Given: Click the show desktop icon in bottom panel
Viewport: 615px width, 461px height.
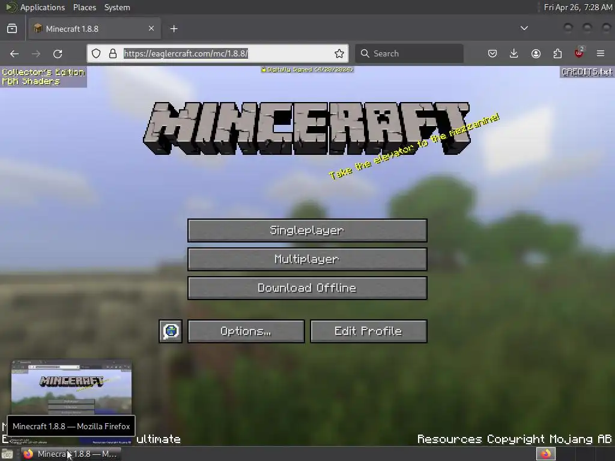Looking at the screenshot, I should click(x=7, y=454).
